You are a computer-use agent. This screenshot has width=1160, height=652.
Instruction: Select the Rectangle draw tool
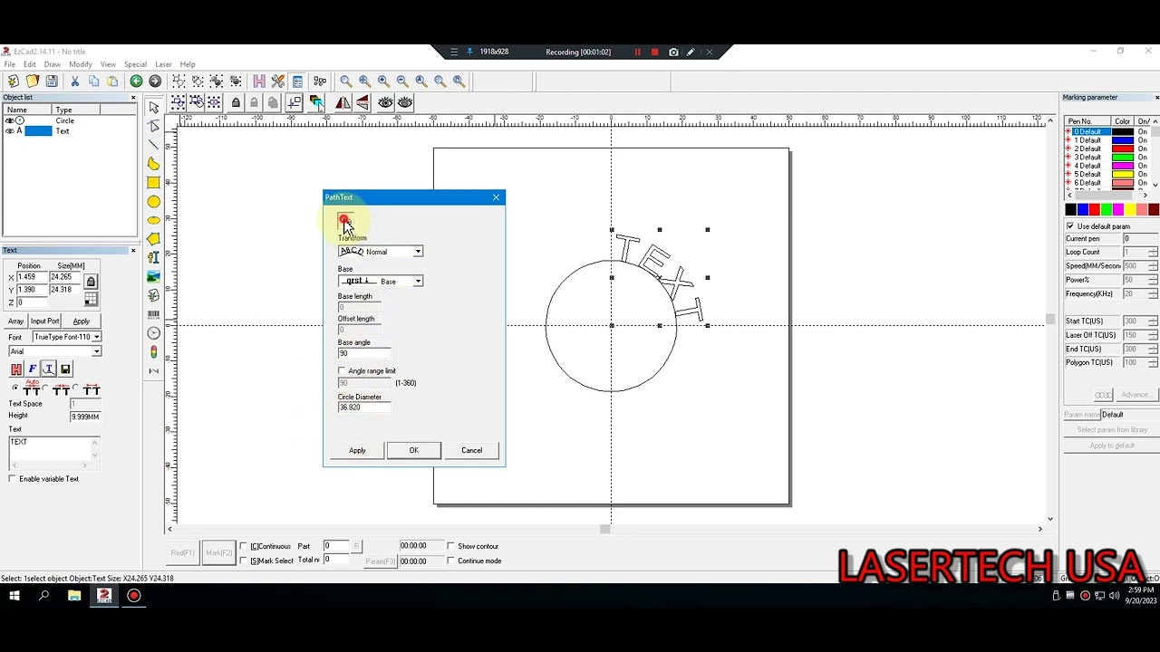[x=153, y=183]
